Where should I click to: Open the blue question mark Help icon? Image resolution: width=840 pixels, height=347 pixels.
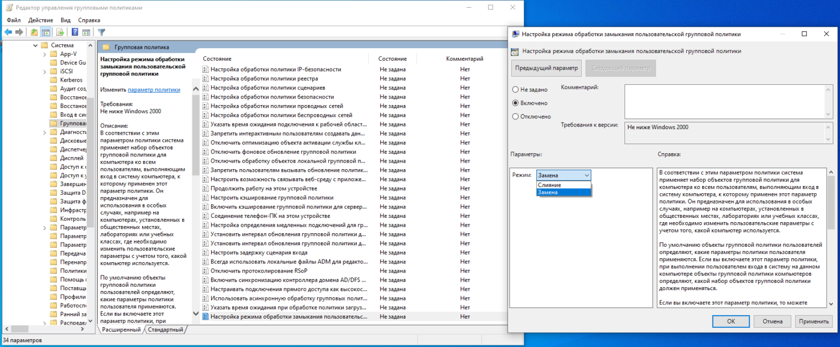click(x=75, y=32)
